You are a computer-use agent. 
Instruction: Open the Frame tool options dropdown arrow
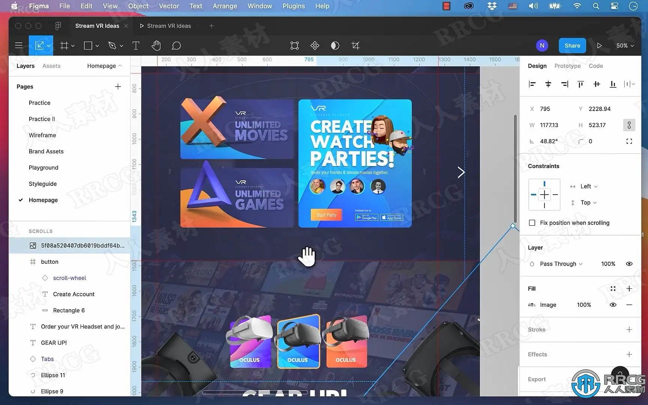(73, 46)
